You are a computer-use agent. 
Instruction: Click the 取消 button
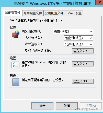(67, 106)
